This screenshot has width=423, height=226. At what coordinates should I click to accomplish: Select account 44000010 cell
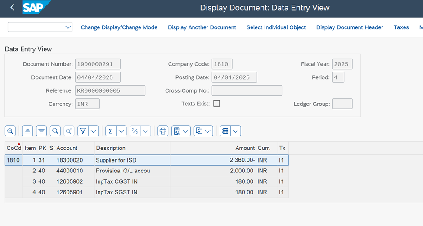click(75, 171)
